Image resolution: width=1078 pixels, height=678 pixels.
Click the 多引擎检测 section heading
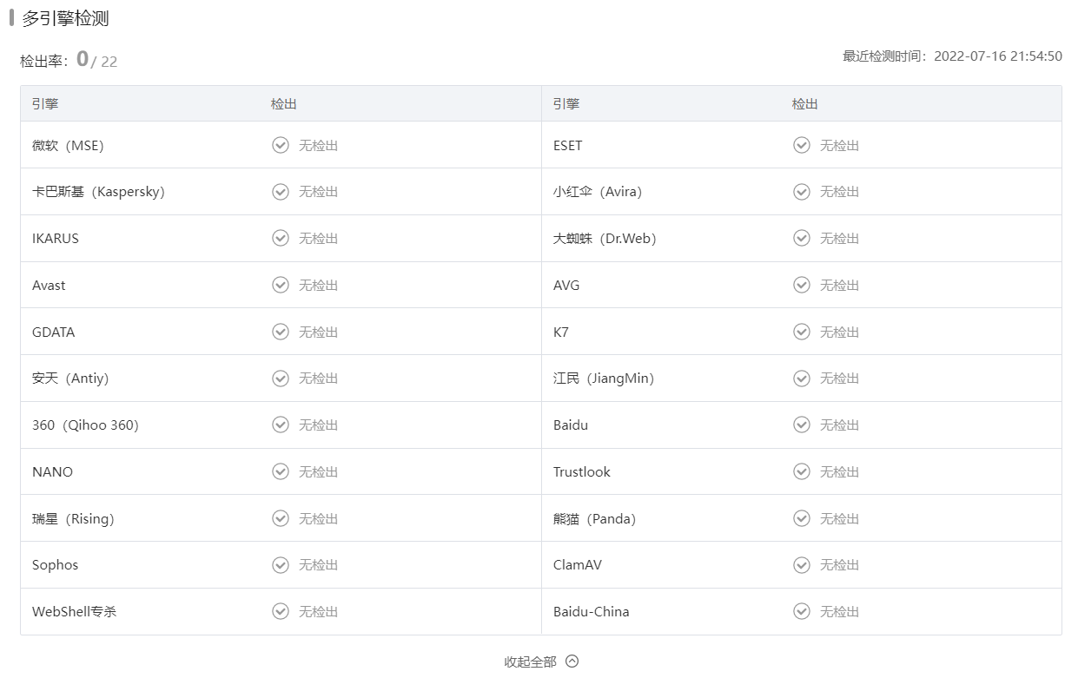[65, 18]
